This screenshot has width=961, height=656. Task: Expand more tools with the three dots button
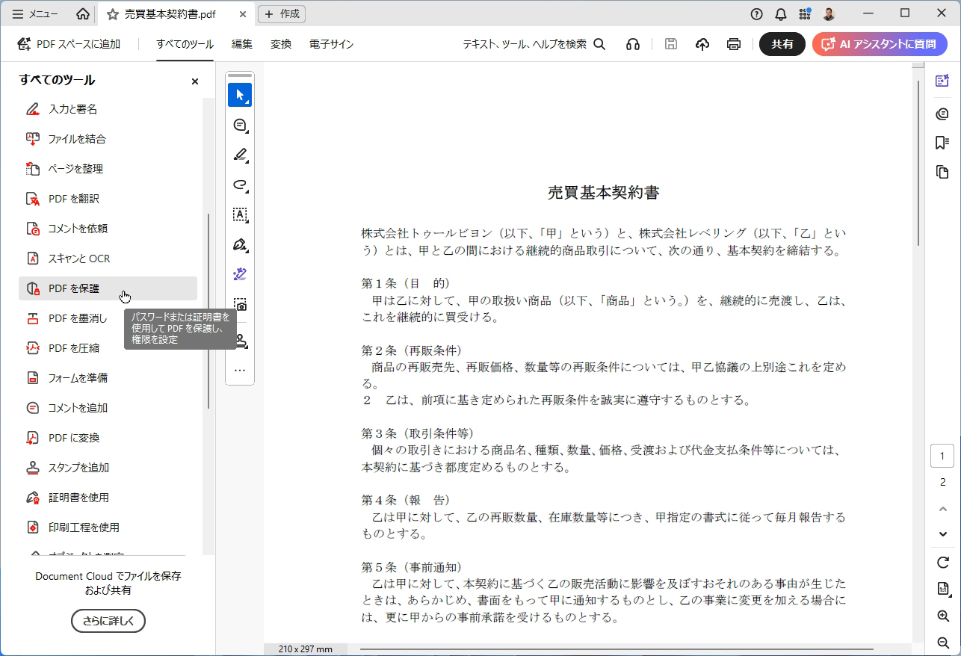click(239, 370)
